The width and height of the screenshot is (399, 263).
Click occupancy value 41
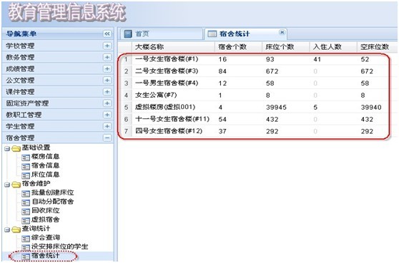(317, 59)
